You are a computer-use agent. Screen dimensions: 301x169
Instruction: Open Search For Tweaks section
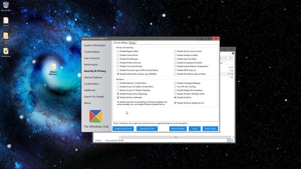click(94, 97)
